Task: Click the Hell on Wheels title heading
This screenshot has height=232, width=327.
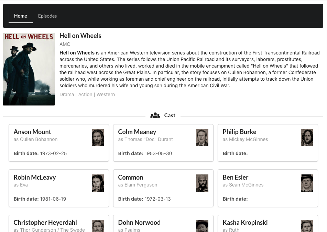Action: click(80, 36)
